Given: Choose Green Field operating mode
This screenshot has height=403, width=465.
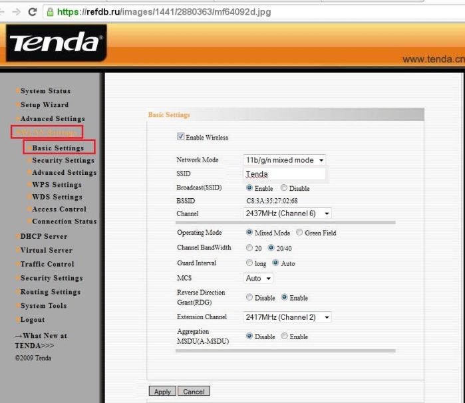Looking at the screenshot, I should click(x=299, y=232).
